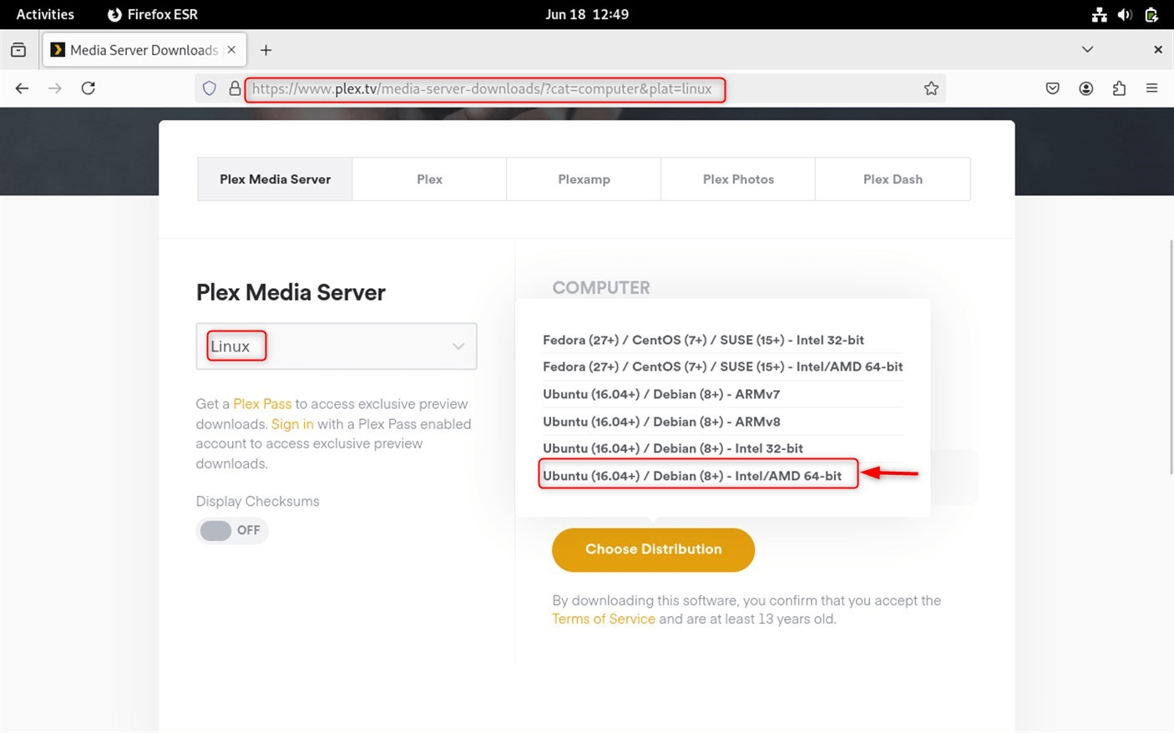Expand the list all tabs chevron
1174x733 pixels.
(x=1087, y=50)
